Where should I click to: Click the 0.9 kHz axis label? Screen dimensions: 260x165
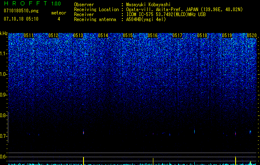(x=3, y=95)
